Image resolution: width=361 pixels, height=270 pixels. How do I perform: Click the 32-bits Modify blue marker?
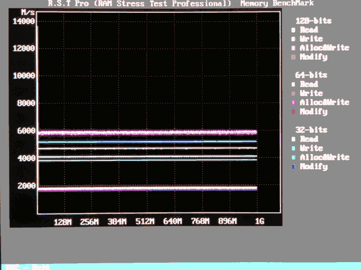pyautogui.click(x=293, y=166)
